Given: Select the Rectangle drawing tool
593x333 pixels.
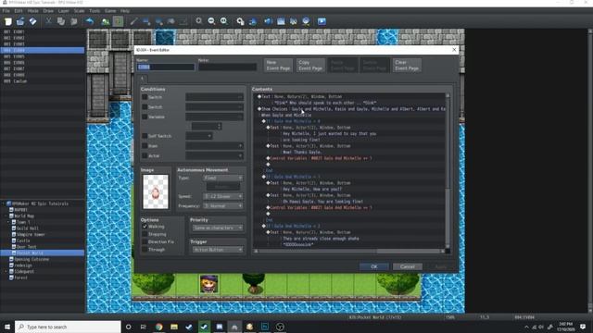Looking at the screenshot, I should pos(146,21).
